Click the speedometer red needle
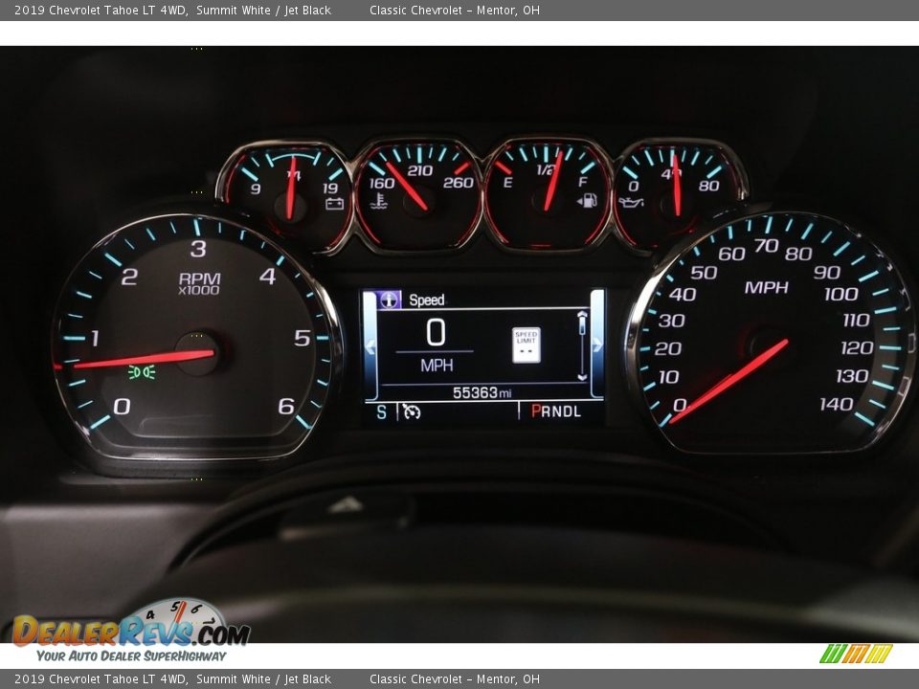The image size is (919, 689). pyautogui.click(x=728, y=382)
